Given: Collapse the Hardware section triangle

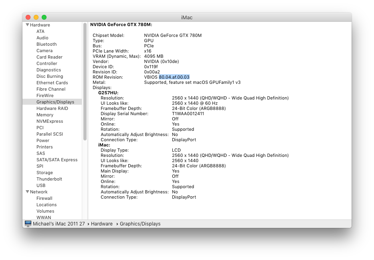Looking at the screenshot, I should pyautogui.click(x=27, y=25).
